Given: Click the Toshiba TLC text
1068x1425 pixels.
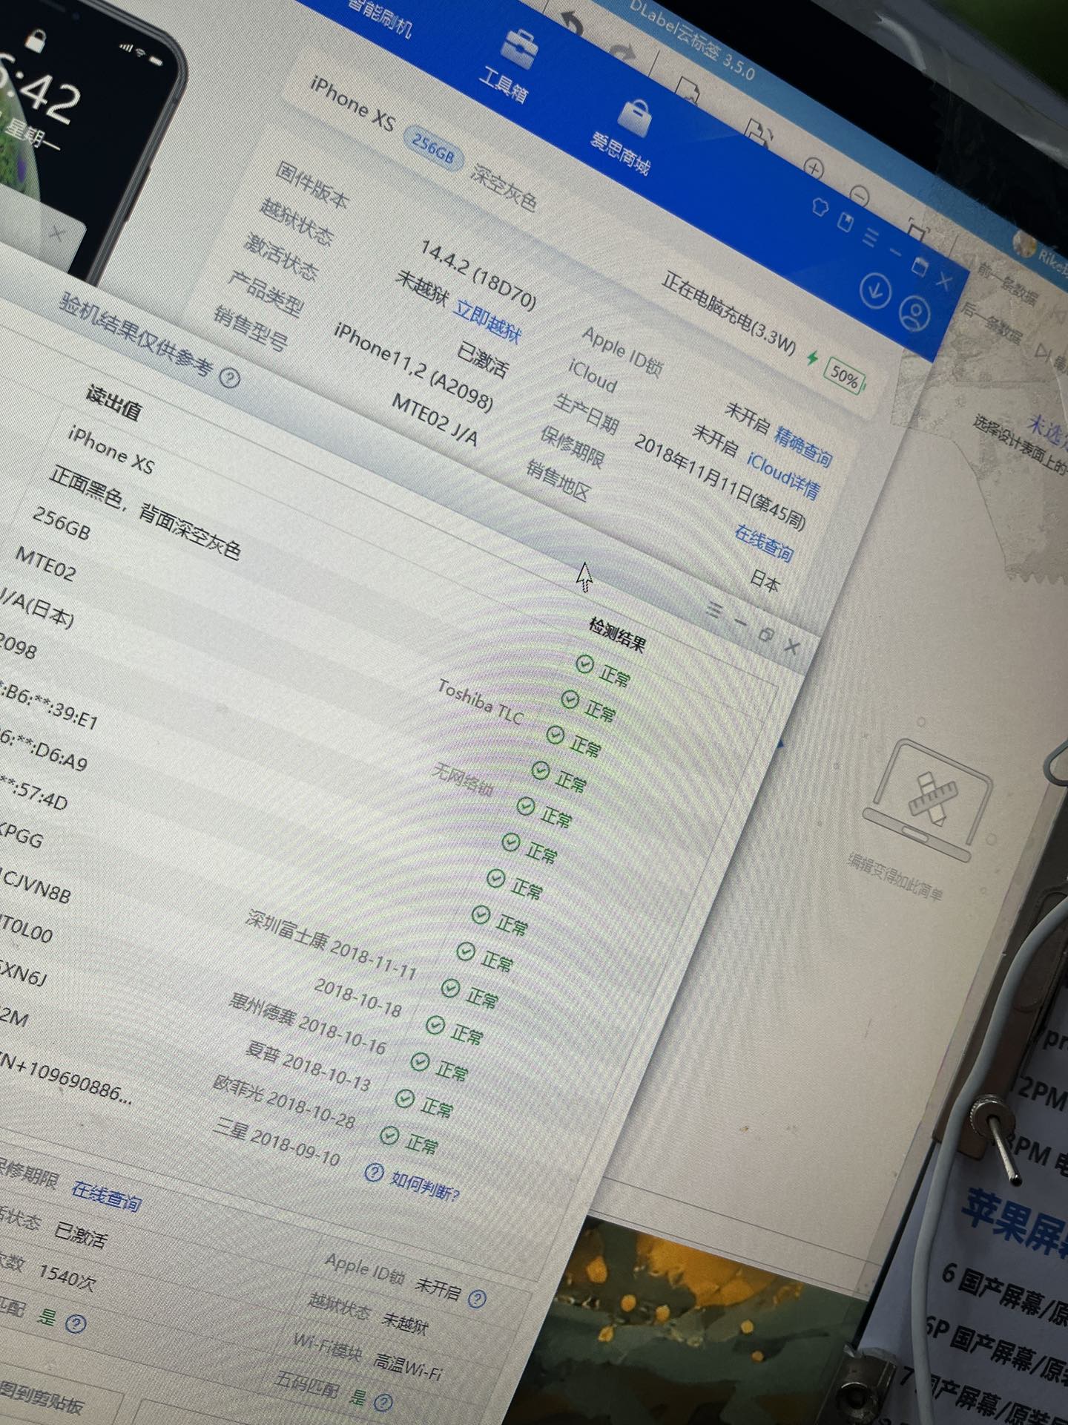Looking at the screenshot, I should tap(480, 701).
